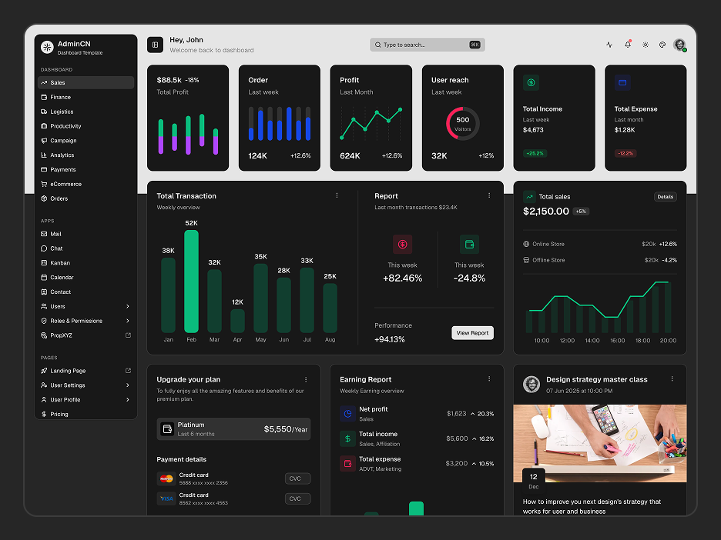This screenshot has width=721, height=540.
Task: Open the user avatar profile menu
Action: pyautogui.click(x=679, y=45)
